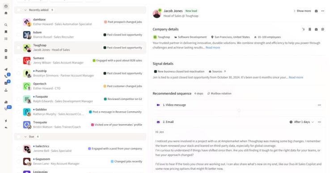Collapse the Due section chevron
This screenshot has width=330, height=173.
tap(25, 137)
